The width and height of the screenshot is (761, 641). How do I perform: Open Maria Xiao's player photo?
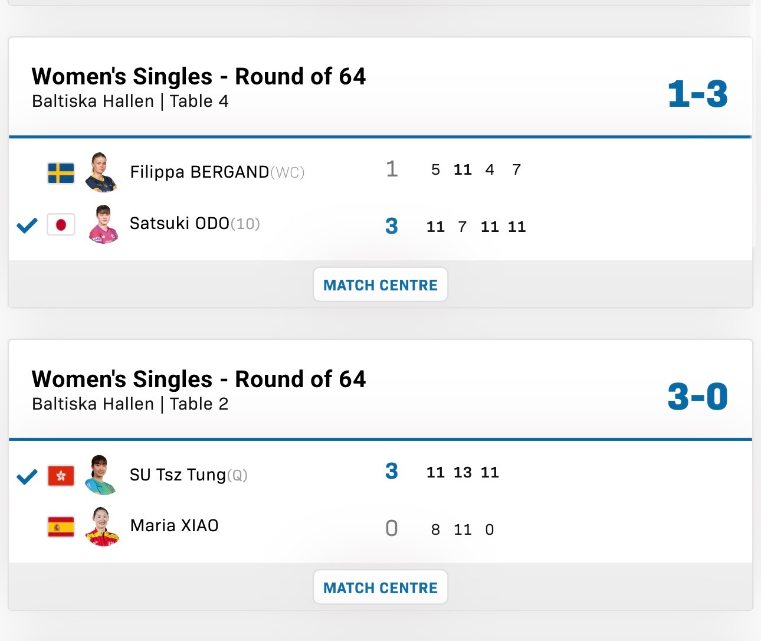click(x=102, y=526)
